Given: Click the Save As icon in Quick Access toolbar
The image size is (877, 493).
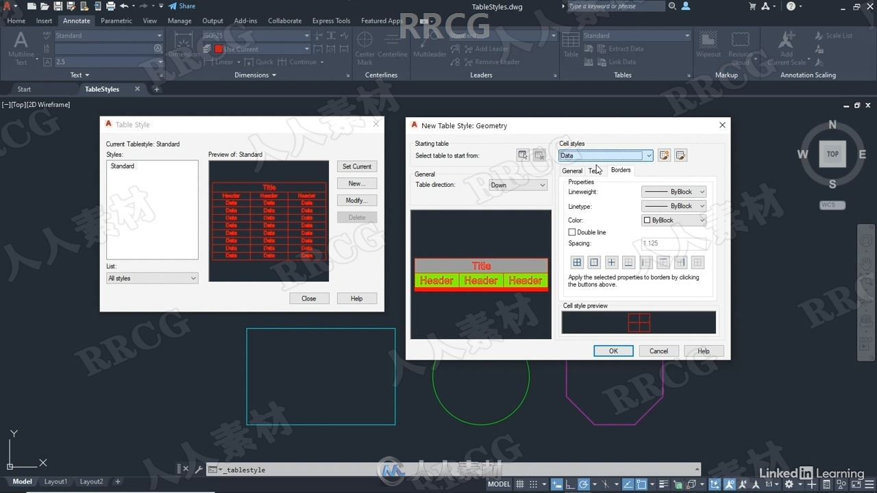Looking at the screenshot, I should (x=71, y=6).
